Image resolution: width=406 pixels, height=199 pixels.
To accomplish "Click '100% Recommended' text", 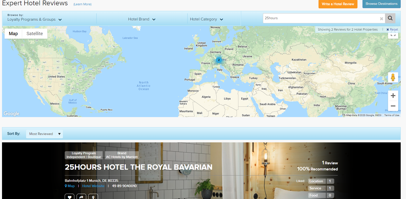I will coord(318,169).
